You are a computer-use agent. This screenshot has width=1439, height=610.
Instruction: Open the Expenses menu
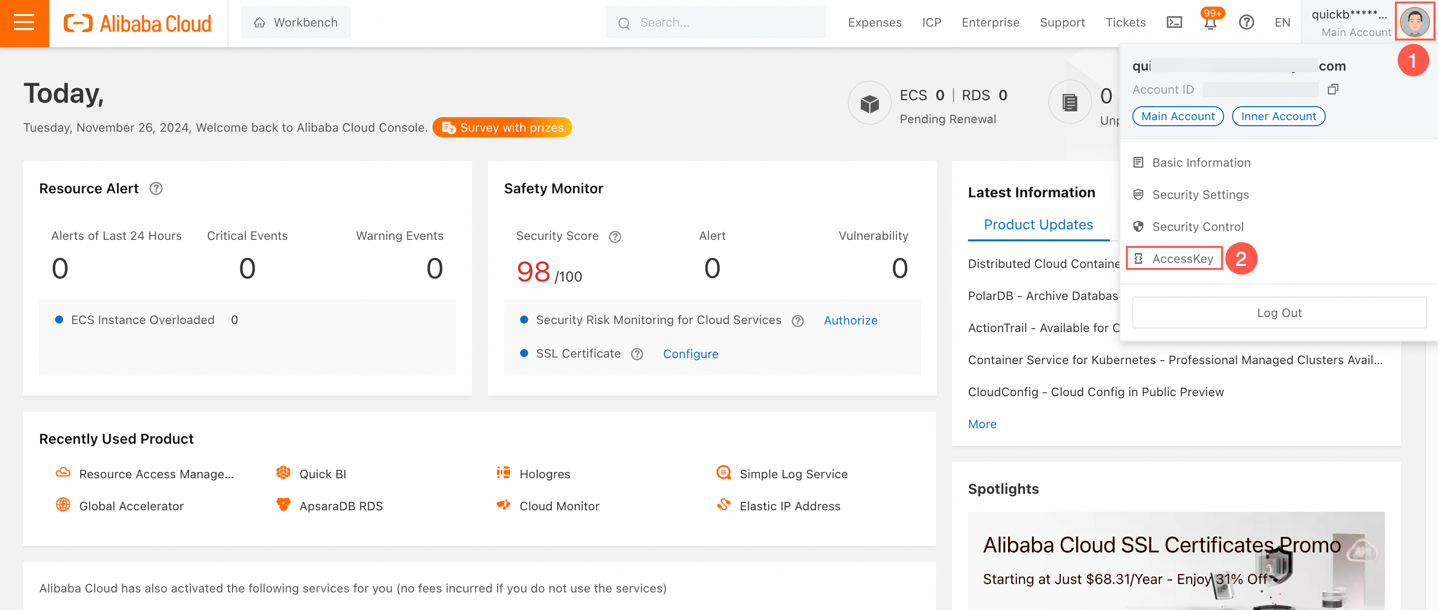[874, 23]
